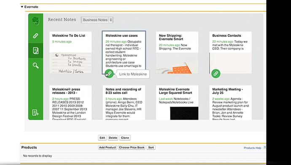
Task: Click the Recent Notes heading
Action: pos(62,20)
